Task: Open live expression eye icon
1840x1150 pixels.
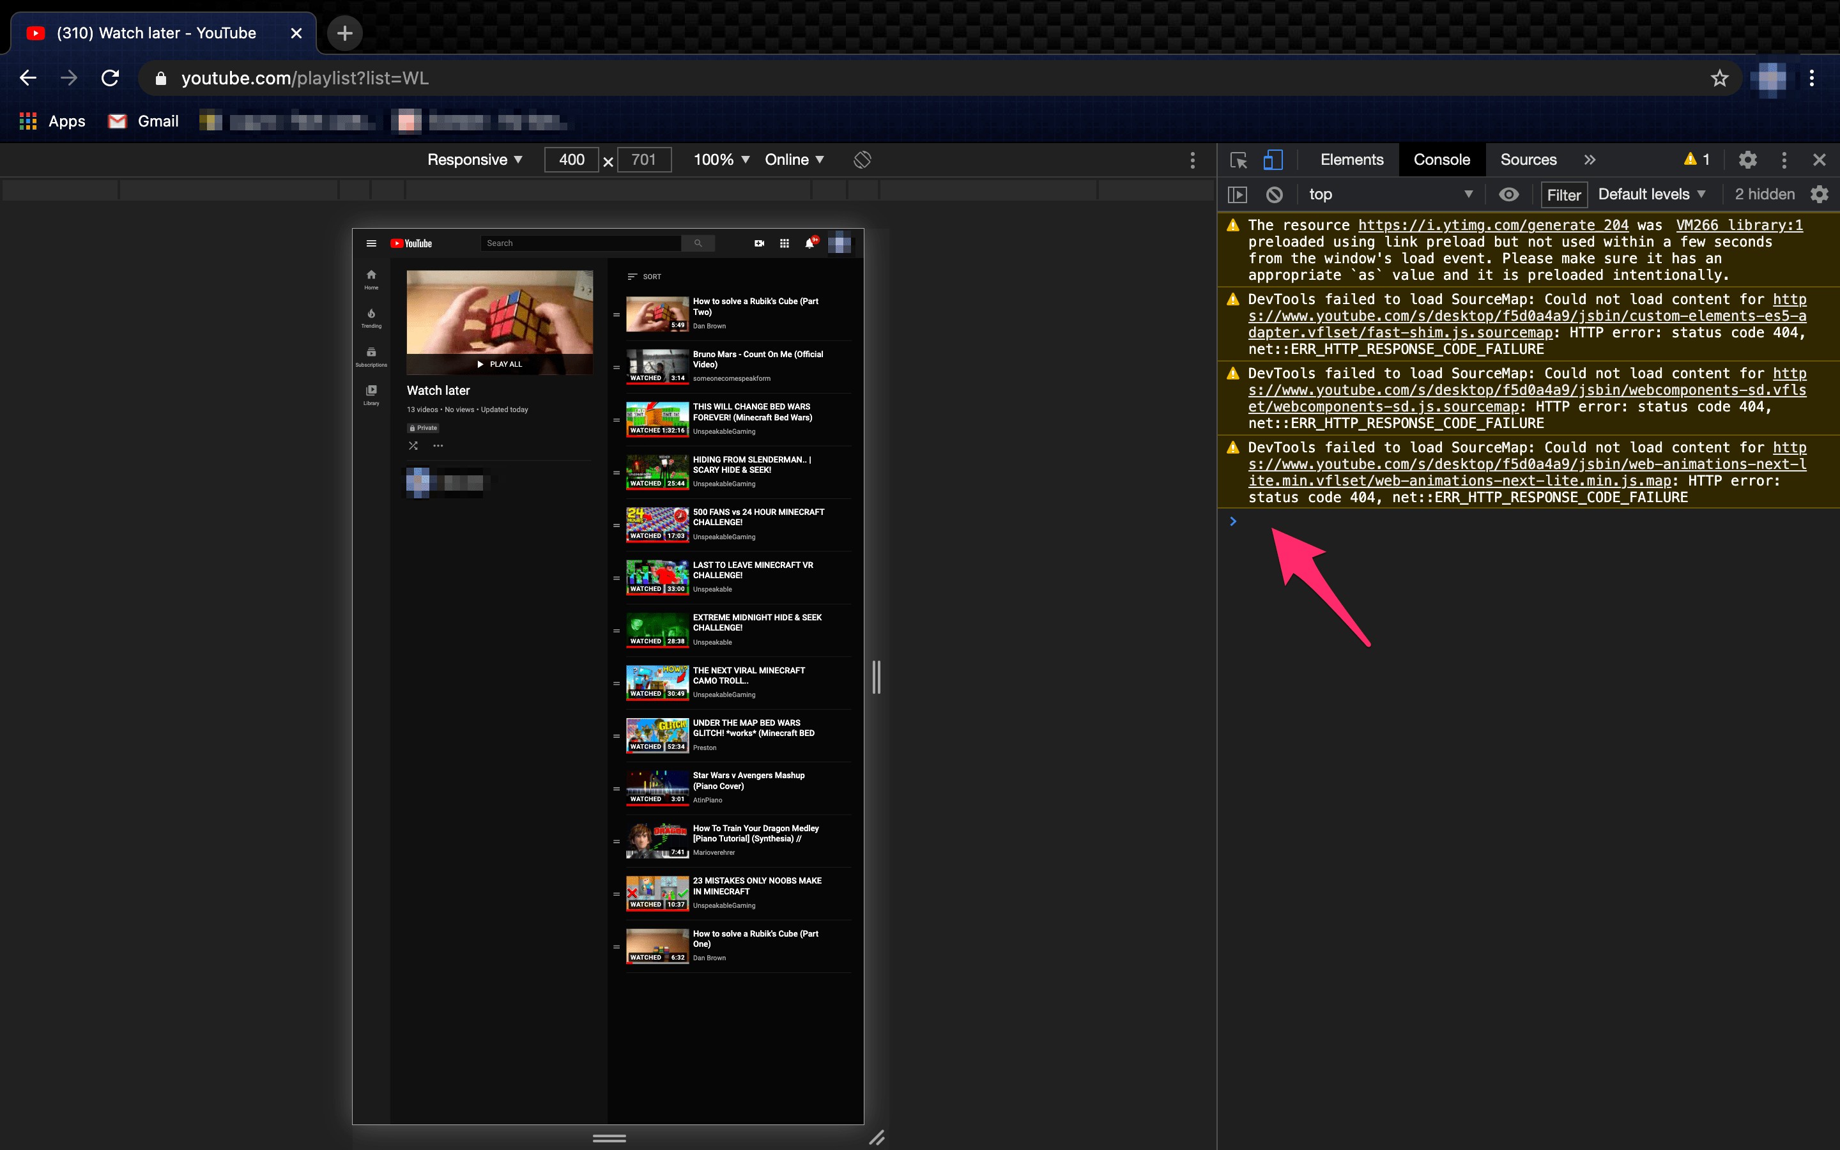Action: (x=1508, y=195)
